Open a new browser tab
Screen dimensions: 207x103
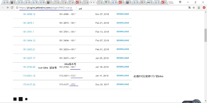coord(171,2)
